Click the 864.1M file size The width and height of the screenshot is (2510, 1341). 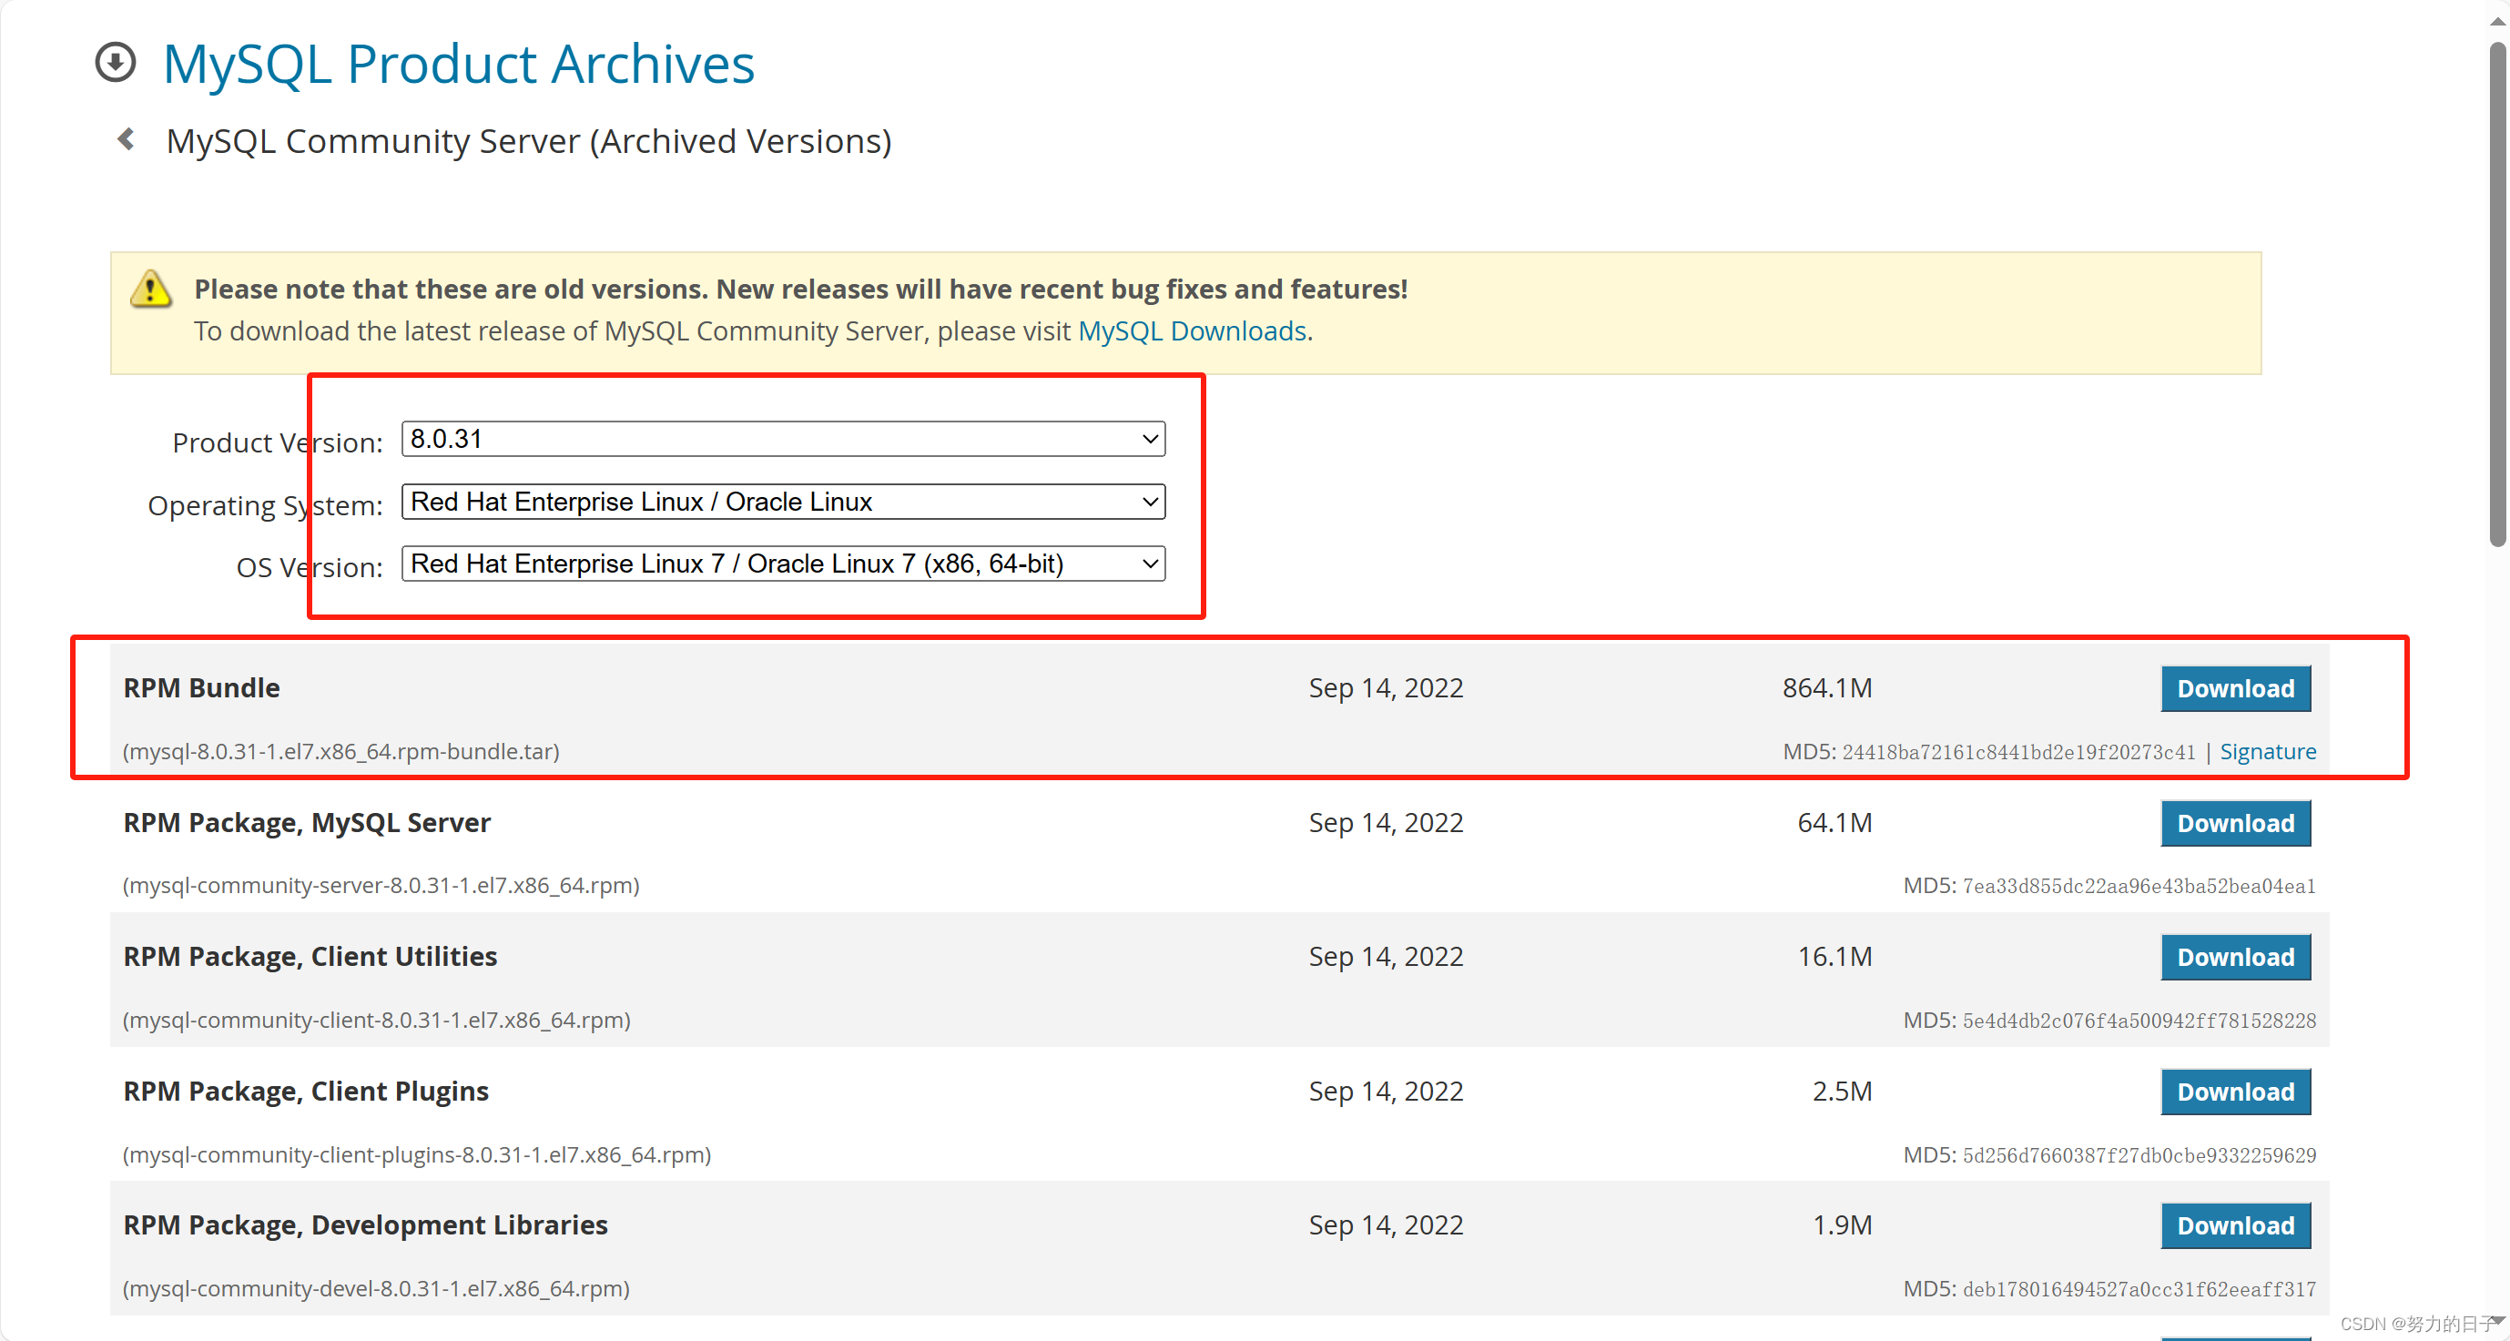1827,688
